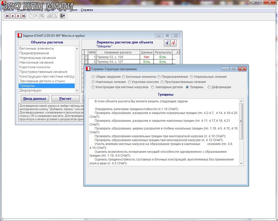
Task: Select Короткие консоли in Объекты расчетов list
Action: tap(47, 67)
